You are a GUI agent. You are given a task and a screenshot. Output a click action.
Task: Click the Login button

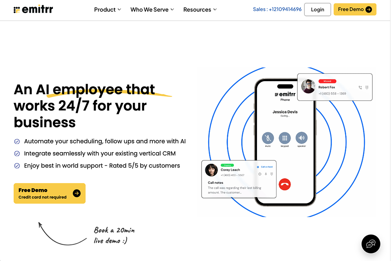click(317, 9)
